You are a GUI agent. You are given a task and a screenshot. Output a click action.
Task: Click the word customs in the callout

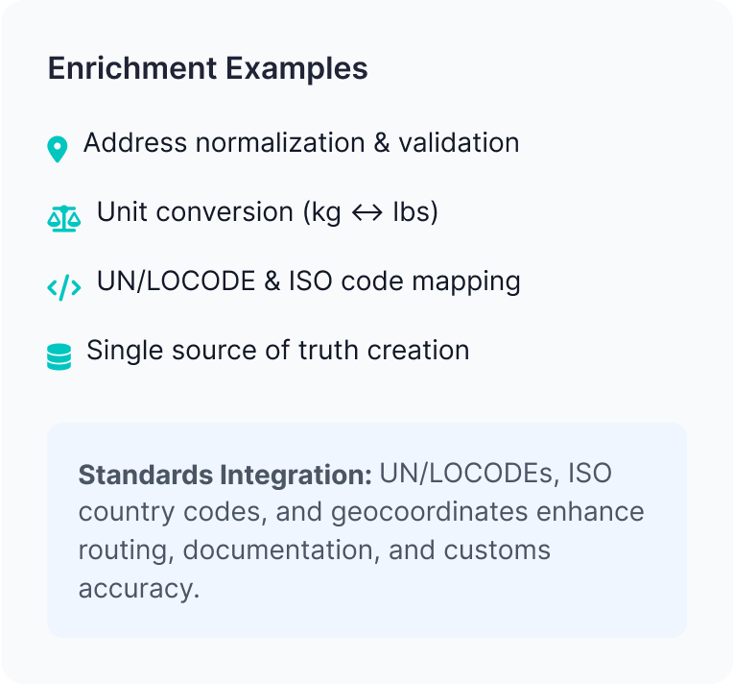(497, 550)
